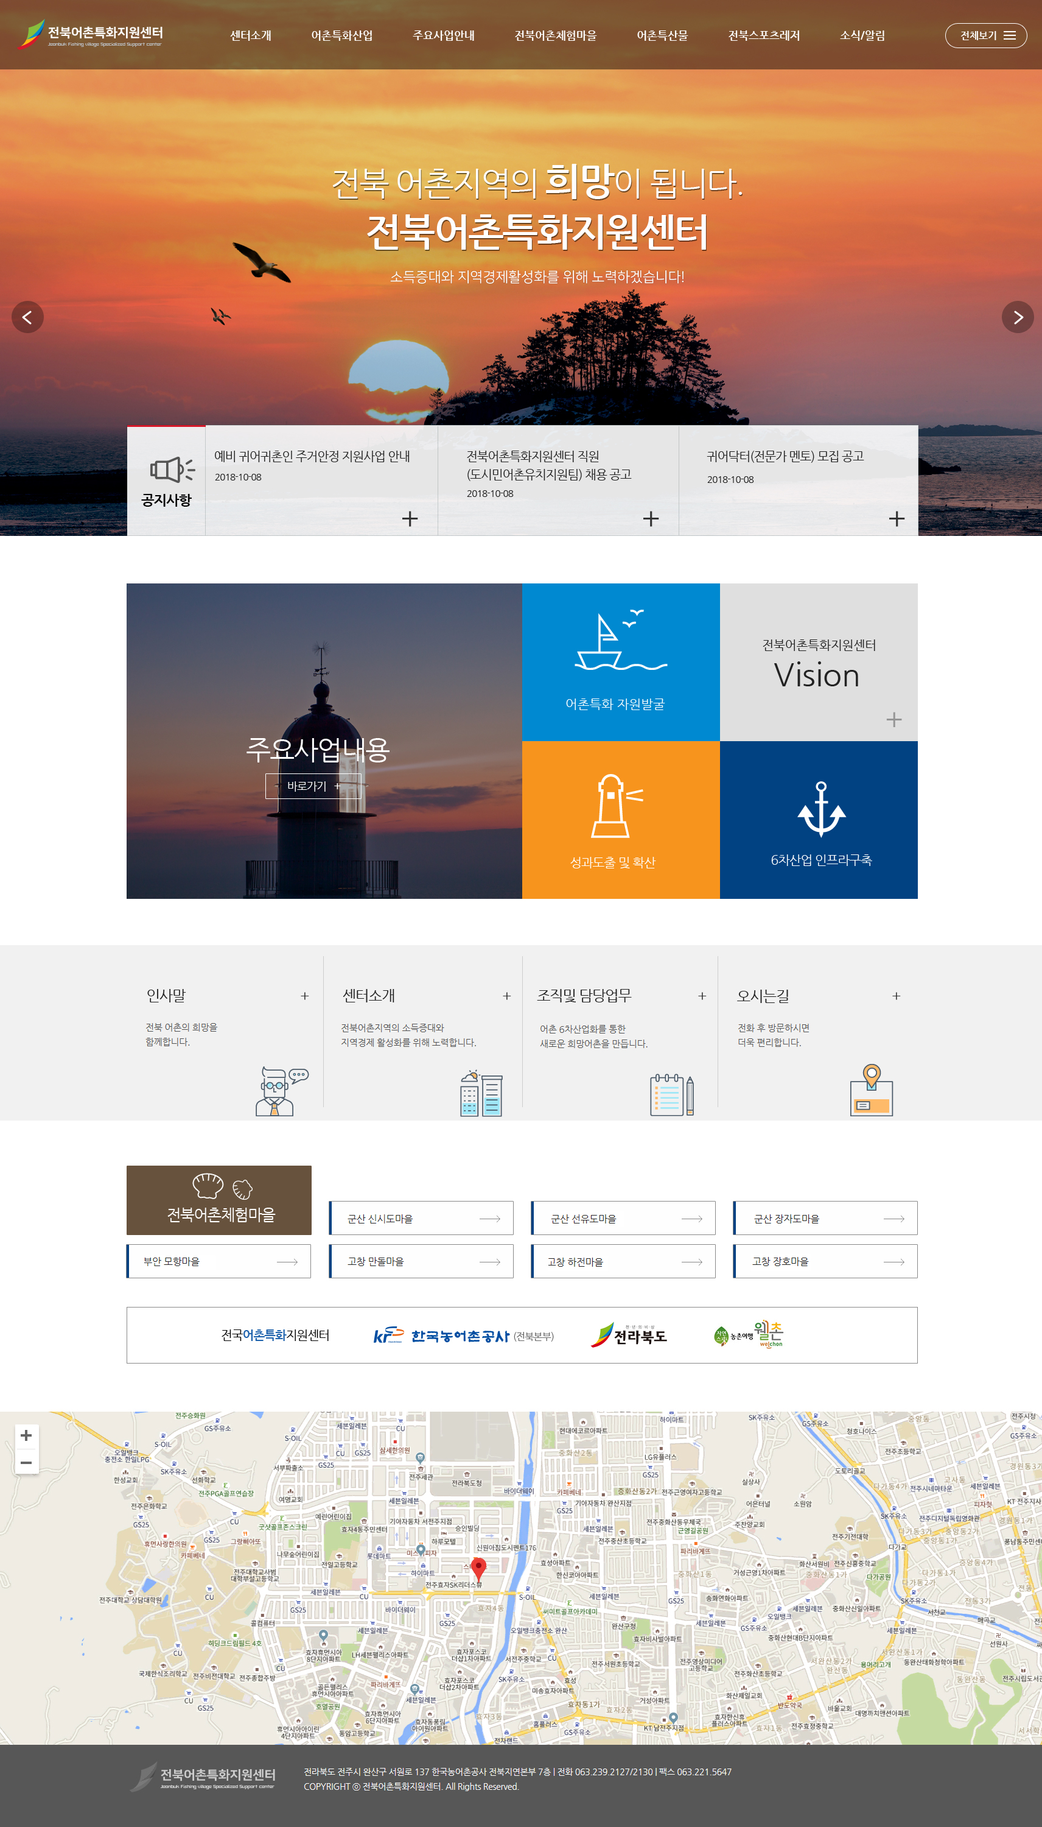Click the 바로가기 button on lighthouse image

pyautogui.click(x=313, y=786)
